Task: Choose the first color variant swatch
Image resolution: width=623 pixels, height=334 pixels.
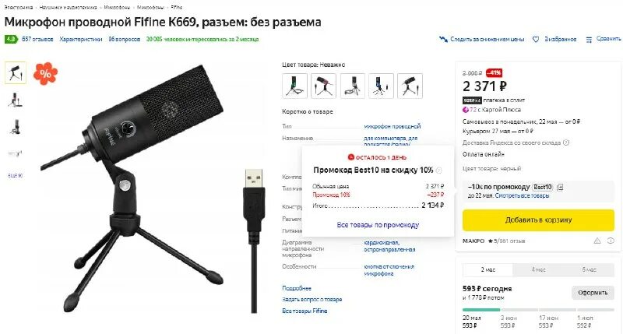Action: click(294, 86)
